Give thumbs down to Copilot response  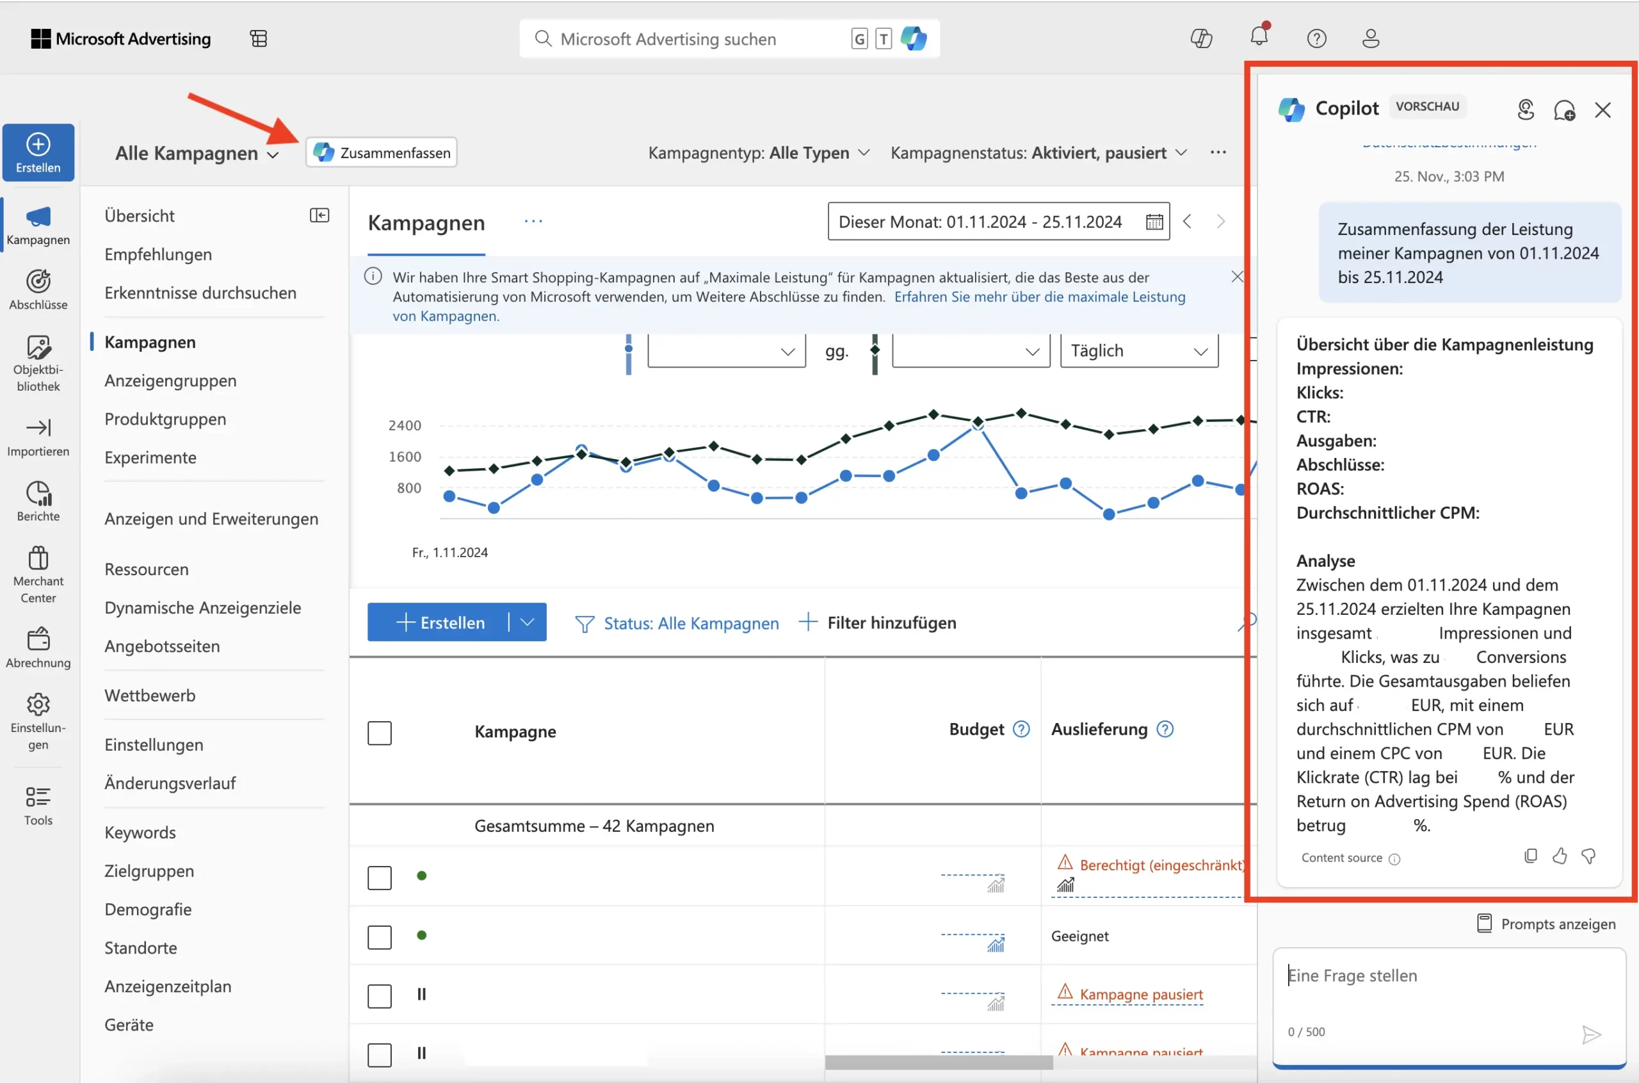click(x=1588, y=856)
